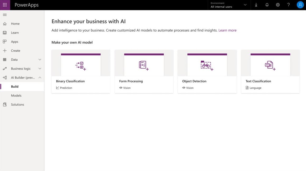Choose the Form Processing card title

tap(131, 81)
